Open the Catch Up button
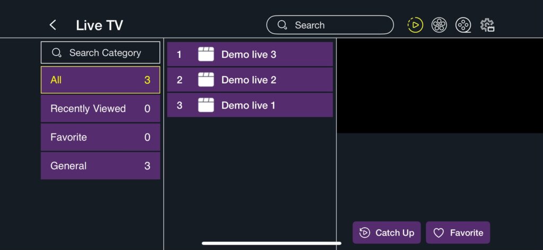This screenshot has width=543, height=250. (387, 233)
